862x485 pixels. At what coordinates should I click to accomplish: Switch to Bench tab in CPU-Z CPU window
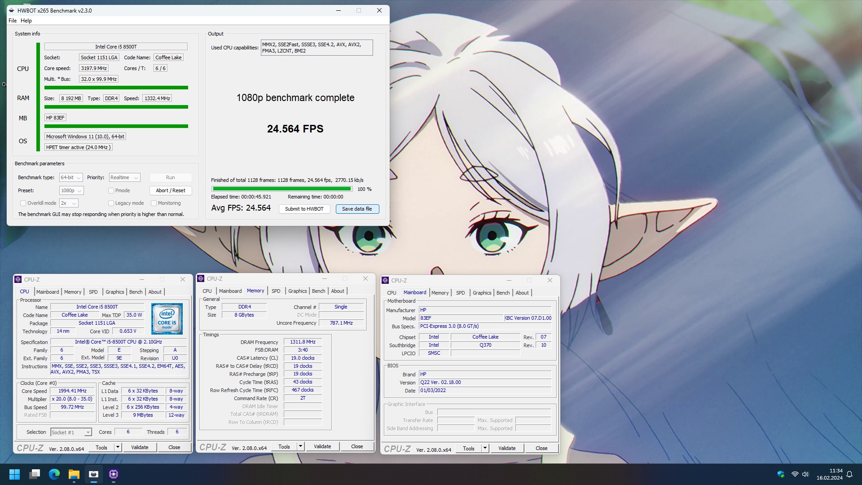point(136,292)
